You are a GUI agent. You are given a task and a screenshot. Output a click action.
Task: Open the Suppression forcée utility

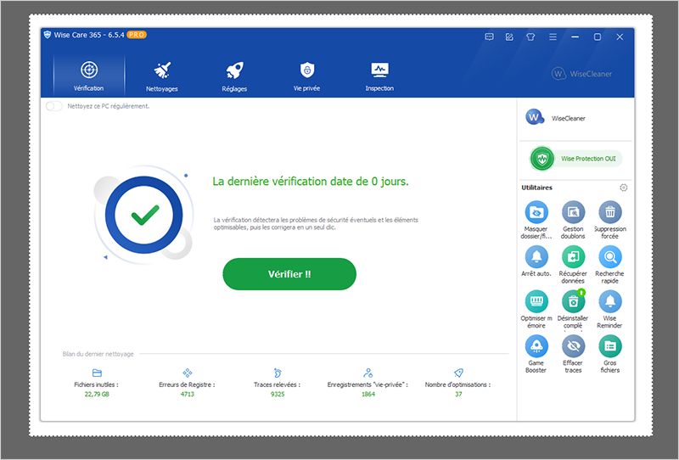[x=609, y=220]
